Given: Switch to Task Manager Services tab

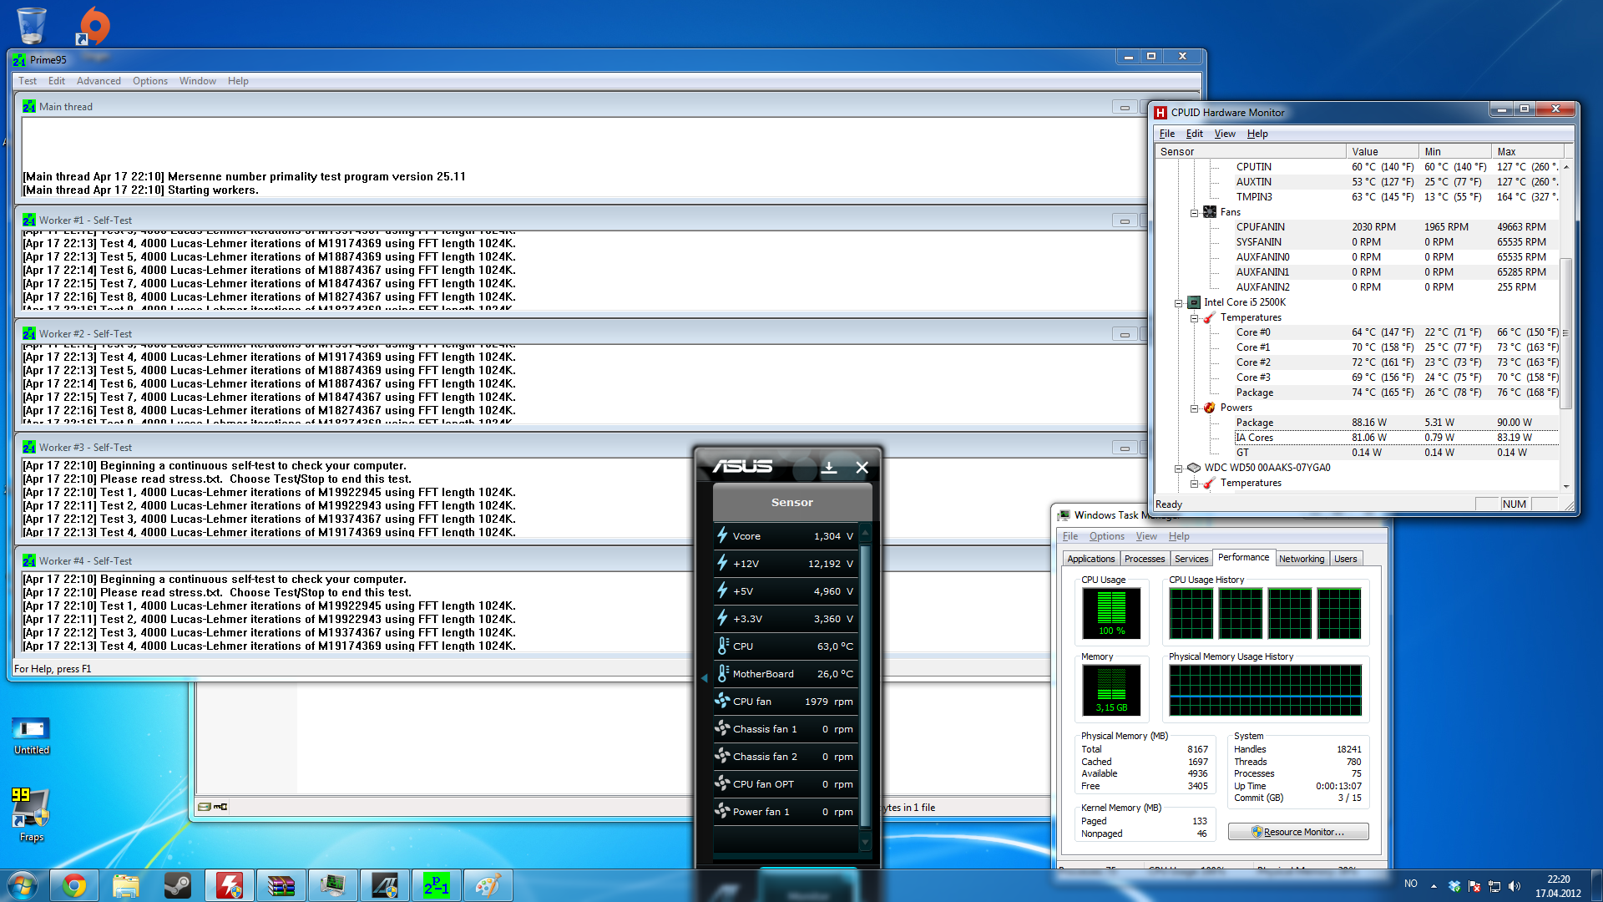Looking at the screenshot, I should 1191,559.
